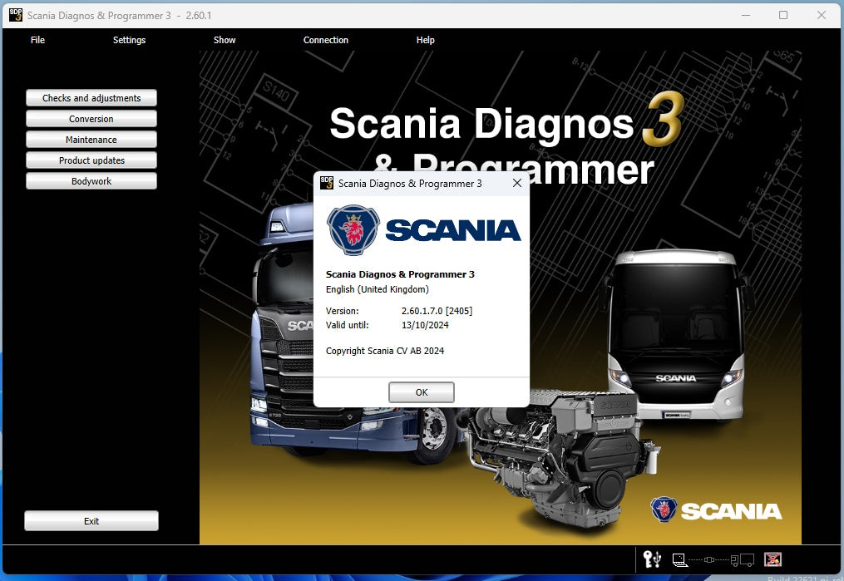Open the Show menu
844x581 pixels.
pyautogui.click(x=225, y=40)
